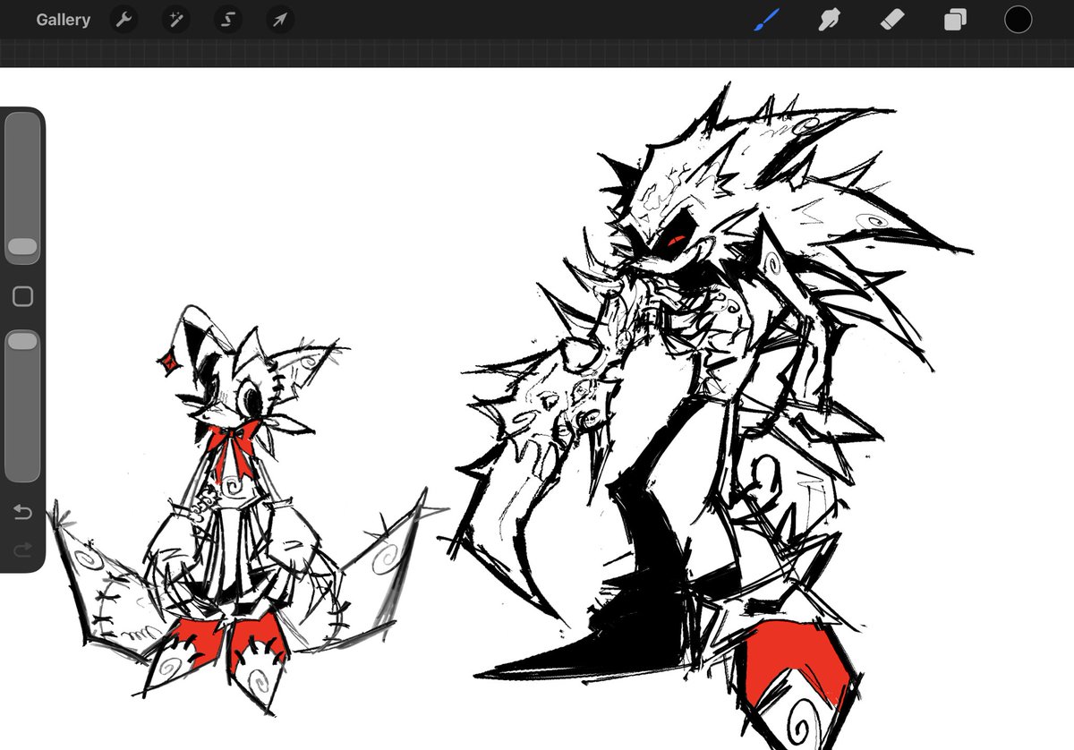Click the brush size slider handle
Viewport: 1074px width, 750px height.
(x=22, y=247)
